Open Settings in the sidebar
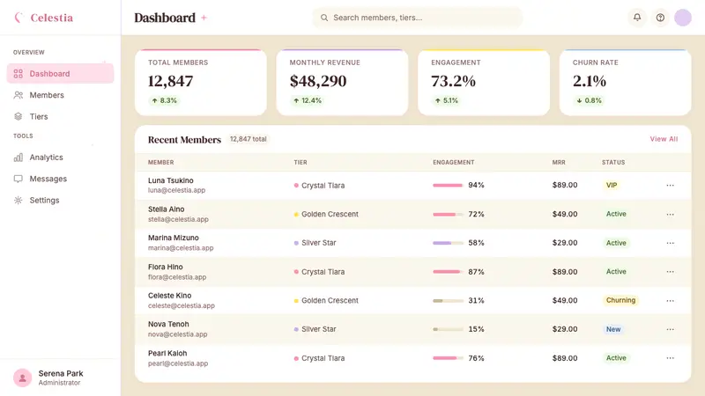Viewport: 705px width, 396px height. point(60,201)
